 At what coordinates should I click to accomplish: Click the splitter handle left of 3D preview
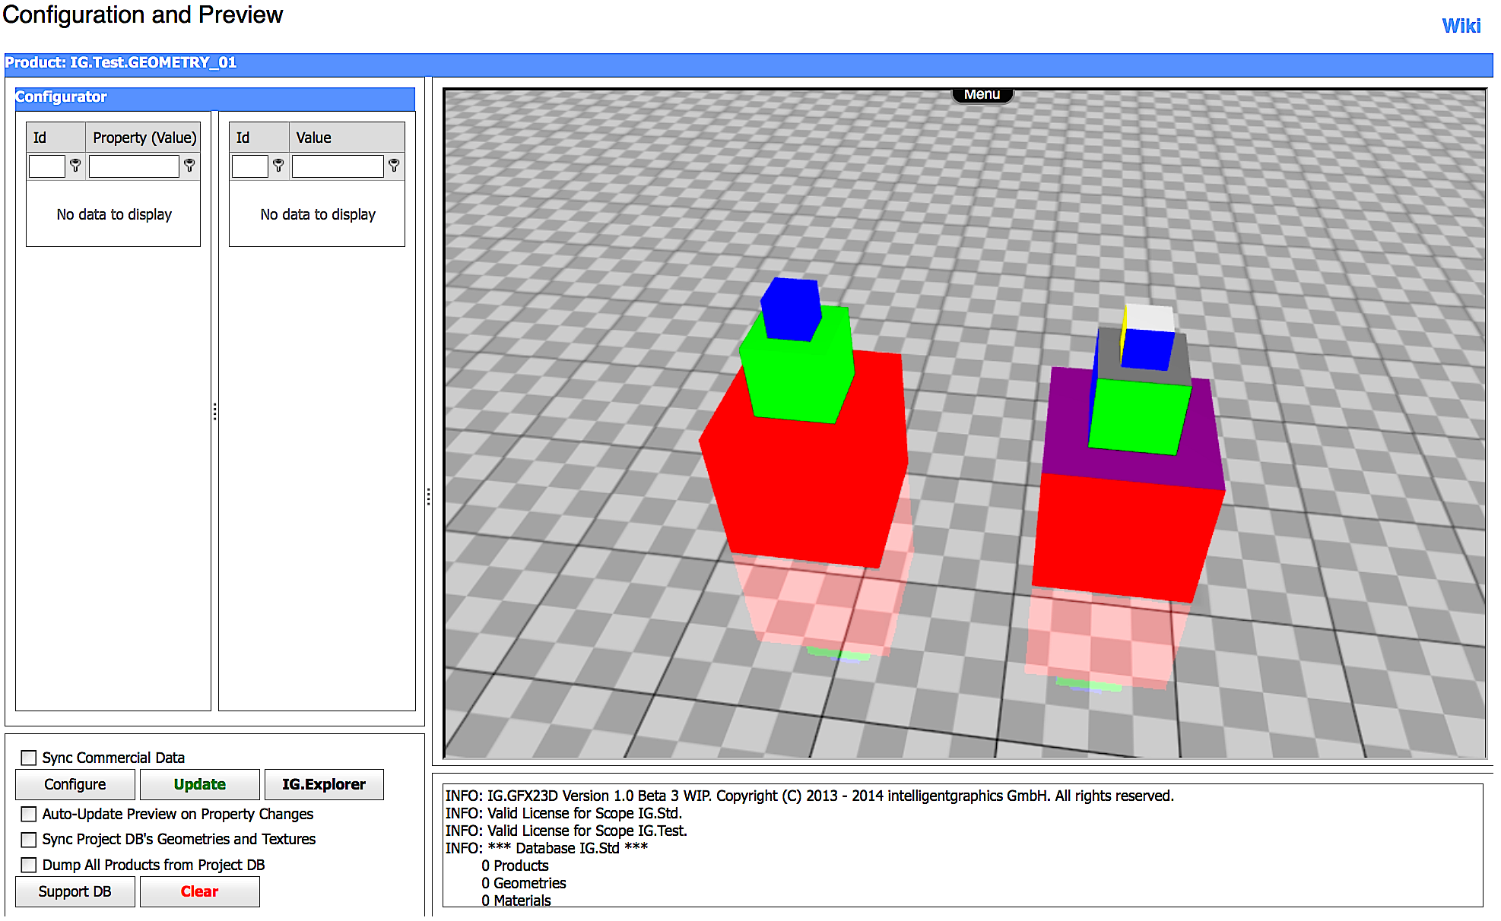click(428, 497)
